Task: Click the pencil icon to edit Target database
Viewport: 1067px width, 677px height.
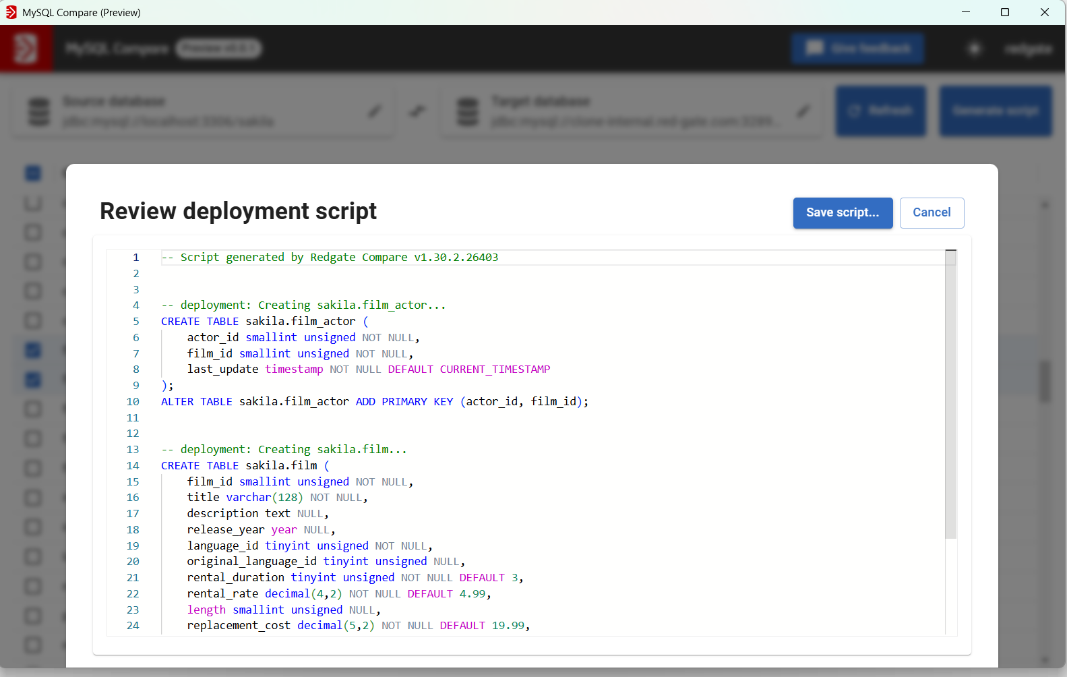Action: [x=803, y=111]
